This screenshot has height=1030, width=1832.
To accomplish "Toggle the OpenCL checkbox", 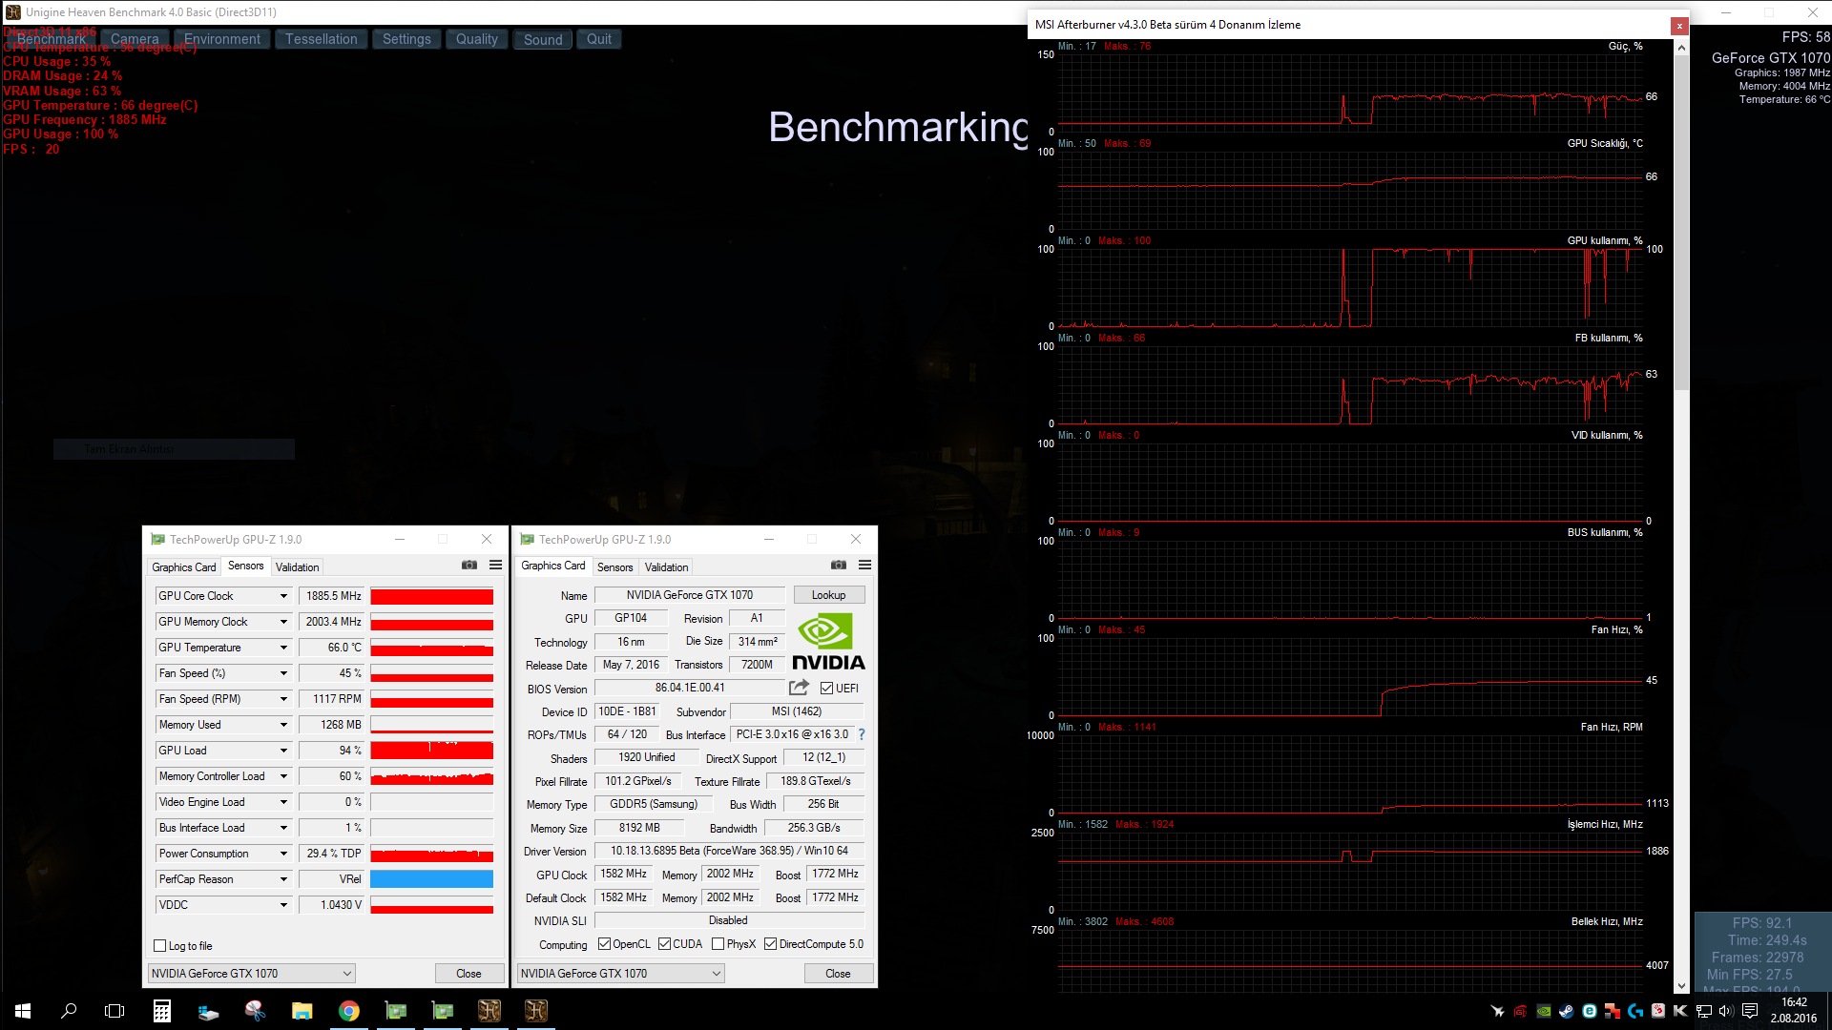I will tap(604, 944).
